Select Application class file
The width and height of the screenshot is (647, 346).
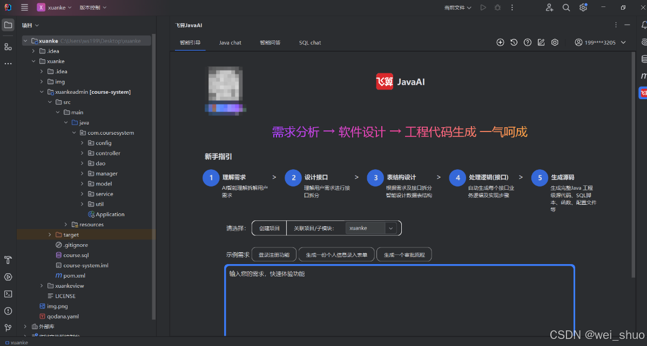[x=106, y=214]
